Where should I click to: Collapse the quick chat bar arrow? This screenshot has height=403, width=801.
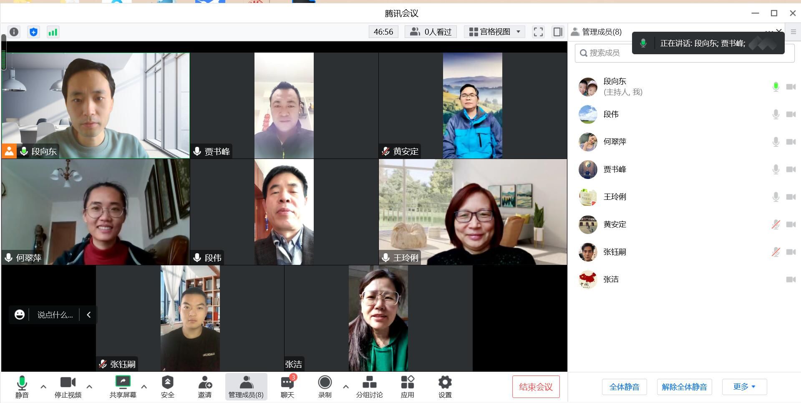[x=88, y=315]
